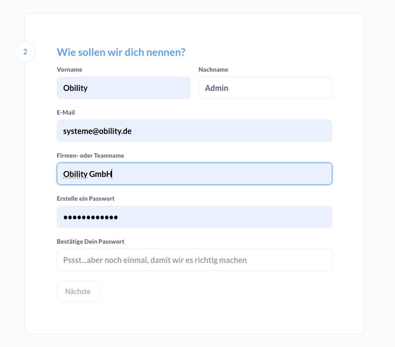Click the Firmen- oder Teamname label
The height and width of the screenshot is (347, 395).
(90, 156)
